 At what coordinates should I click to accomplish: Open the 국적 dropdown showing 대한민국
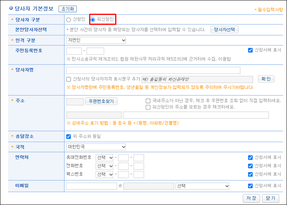96,147
